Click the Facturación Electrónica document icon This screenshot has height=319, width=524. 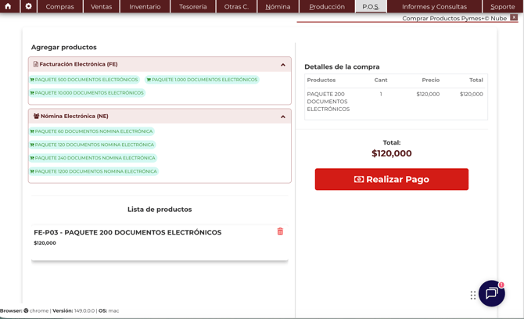[36, 64]
